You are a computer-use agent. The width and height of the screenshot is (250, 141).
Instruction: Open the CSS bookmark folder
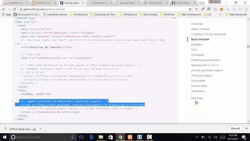pos(207,14)
